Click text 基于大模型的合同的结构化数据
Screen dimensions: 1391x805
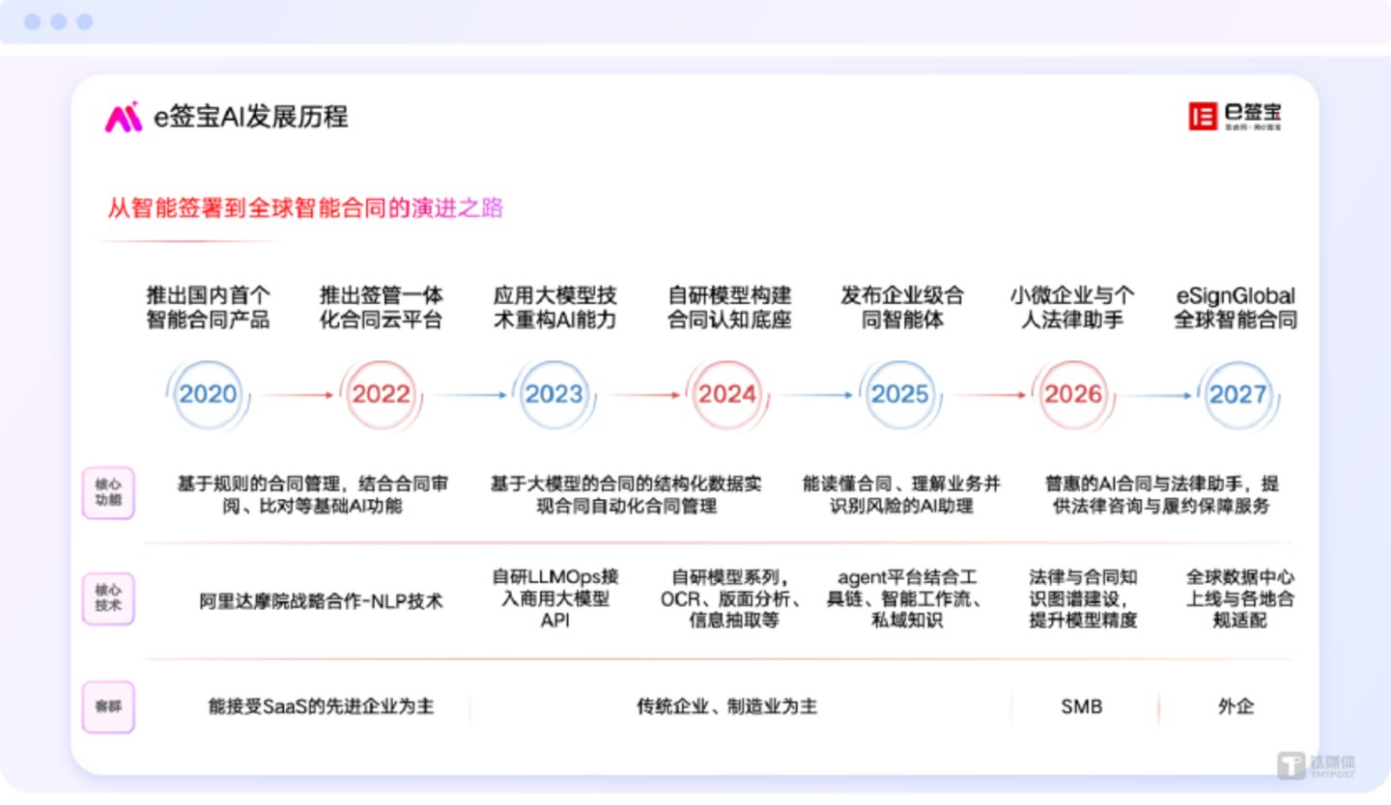pos(626,494)
